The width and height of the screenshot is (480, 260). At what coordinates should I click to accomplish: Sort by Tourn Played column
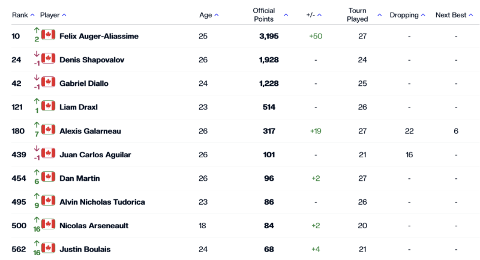pos(362,15)
